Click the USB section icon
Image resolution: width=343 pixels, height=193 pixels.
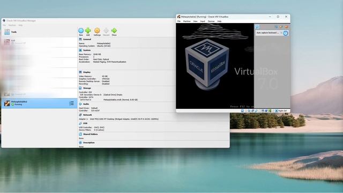tap(80, 123)
